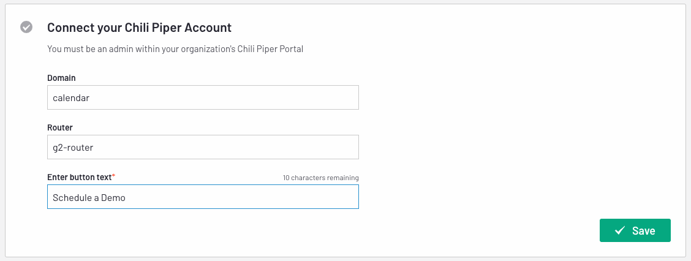Viewport: 691px width, 261px height.
Task: Focus the Domain input field
Action: pyautogui.click(x=203, y=97)
